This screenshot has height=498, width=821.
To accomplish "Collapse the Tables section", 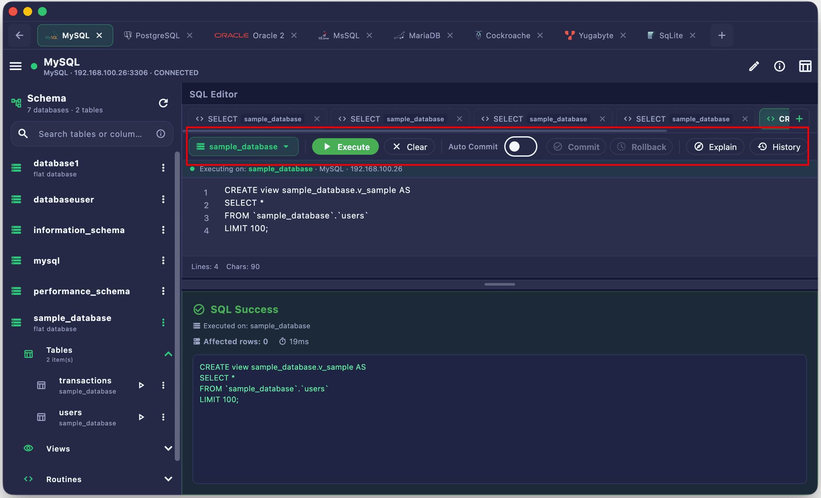I will (168, 354).
